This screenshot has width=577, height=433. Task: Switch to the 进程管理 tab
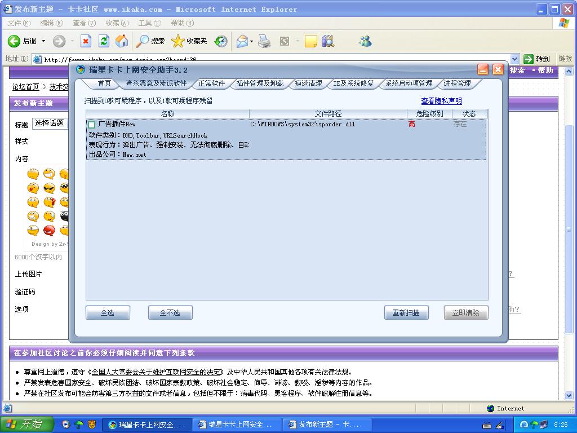pos(457,83)
